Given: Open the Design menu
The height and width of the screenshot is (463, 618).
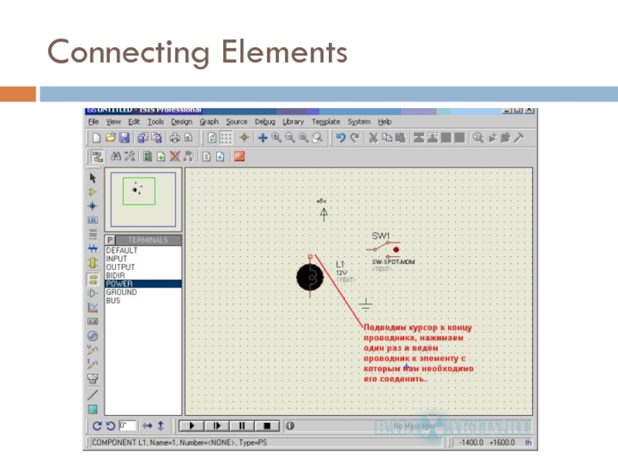Looking at the screenshot, I should click(182, 122).
